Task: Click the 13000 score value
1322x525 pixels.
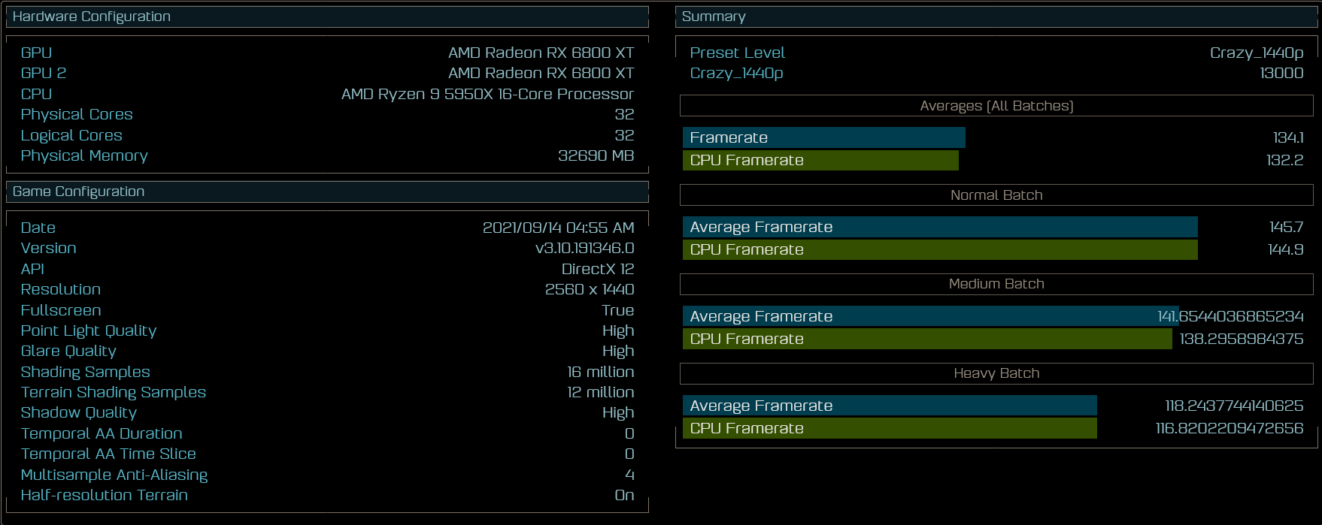Action: click(1281, 73)
